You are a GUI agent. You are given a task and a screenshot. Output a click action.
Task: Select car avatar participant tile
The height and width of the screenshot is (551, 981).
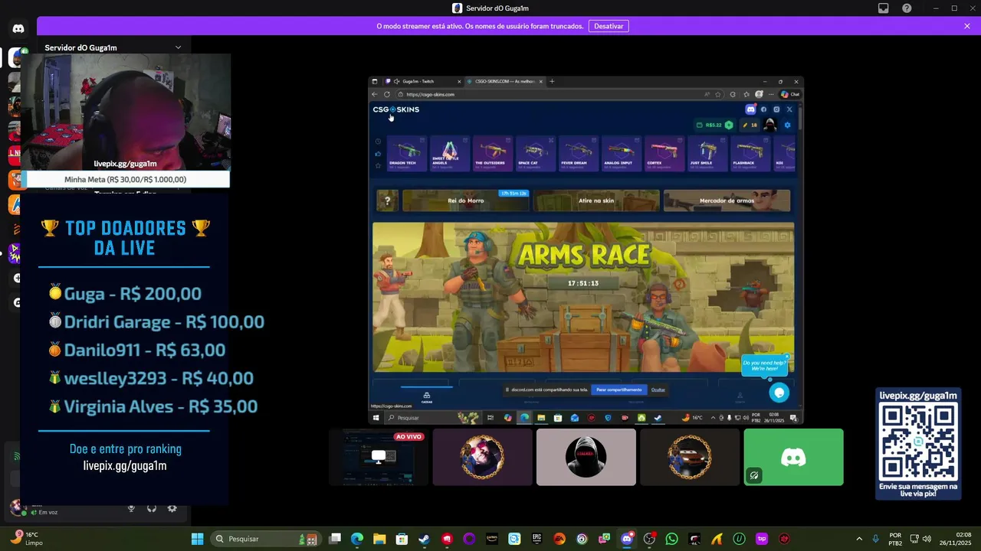(690, 457)
